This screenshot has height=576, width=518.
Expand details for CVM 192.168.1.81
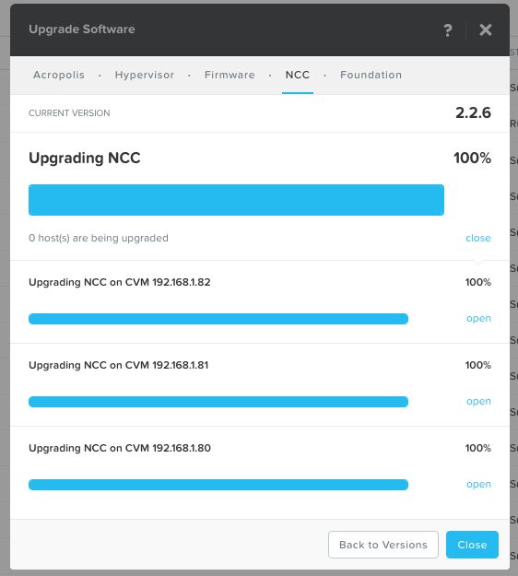478,402
